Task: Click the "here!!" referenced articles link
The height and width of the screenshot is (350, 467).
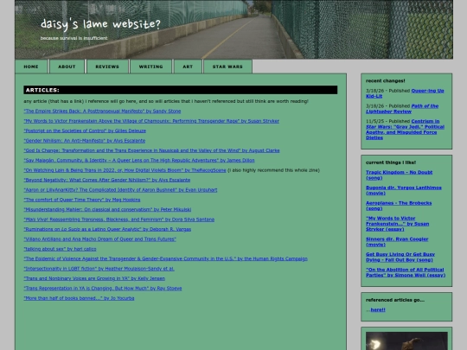Action: coord(378,310)
